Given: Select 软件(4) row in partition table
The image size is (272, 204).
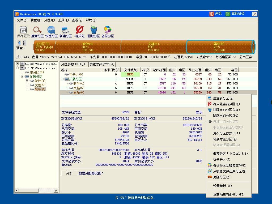Looking at the screenshot, I should pos(158,84).
